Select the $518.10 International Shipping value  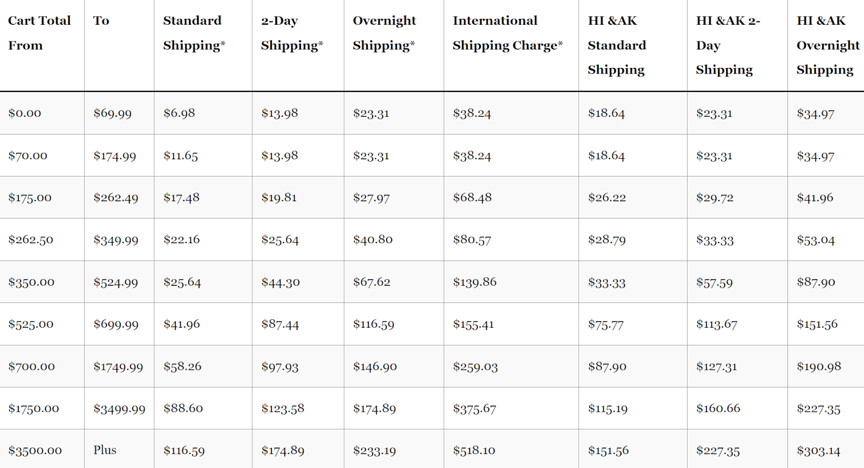tap(473, 451)
